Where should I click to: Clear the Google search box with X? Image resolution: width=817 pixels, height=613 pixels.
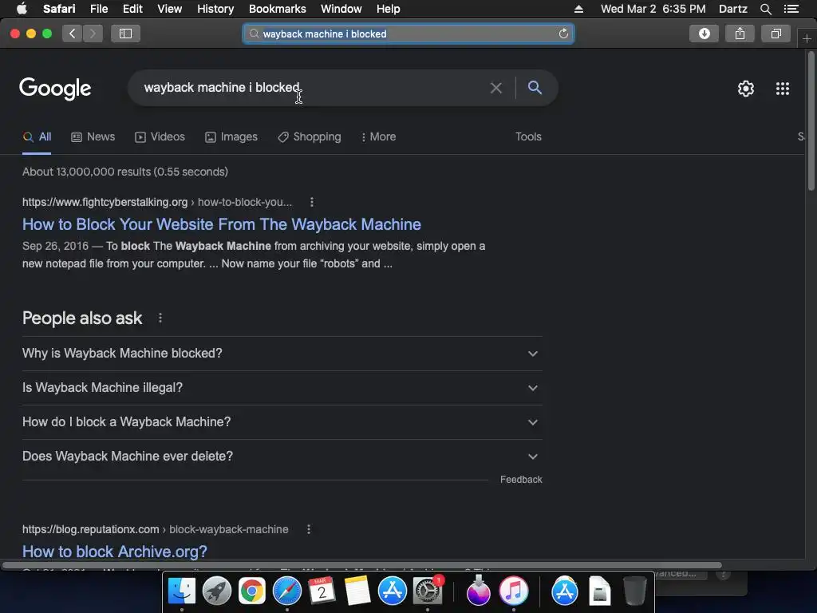point(496,88)
